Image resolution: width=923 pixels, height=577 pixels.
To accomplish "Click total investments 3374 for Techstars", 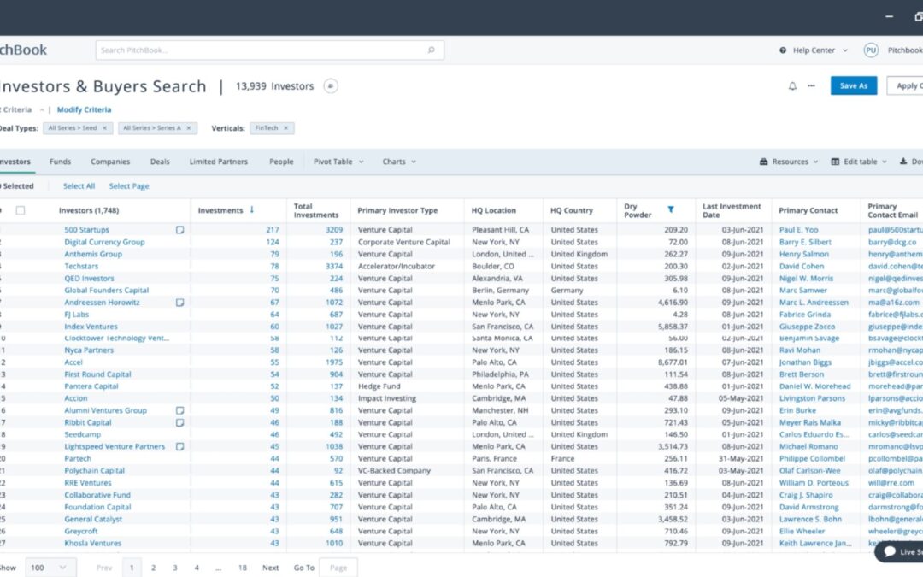I will tap(334, 266).
